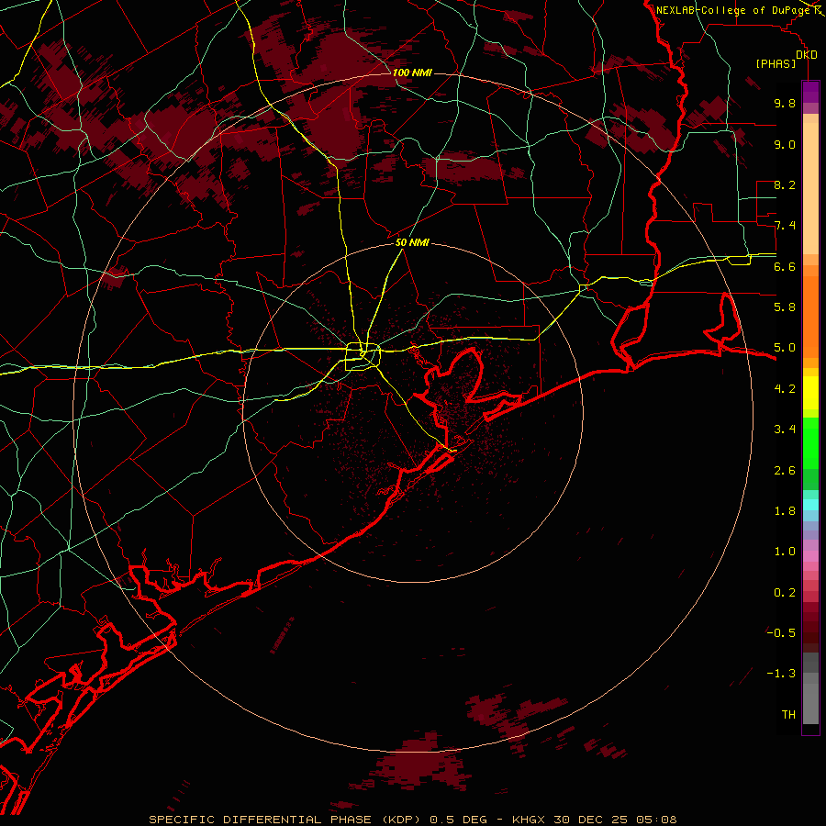Click the 1.0 legend value
This screenshot has height=826, width=826.
[785, 552]
